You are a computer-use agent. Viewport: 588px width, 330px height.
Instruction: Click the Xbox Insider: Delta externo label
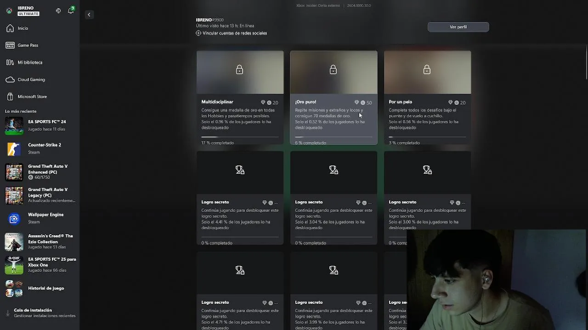[x=318, y=5]
